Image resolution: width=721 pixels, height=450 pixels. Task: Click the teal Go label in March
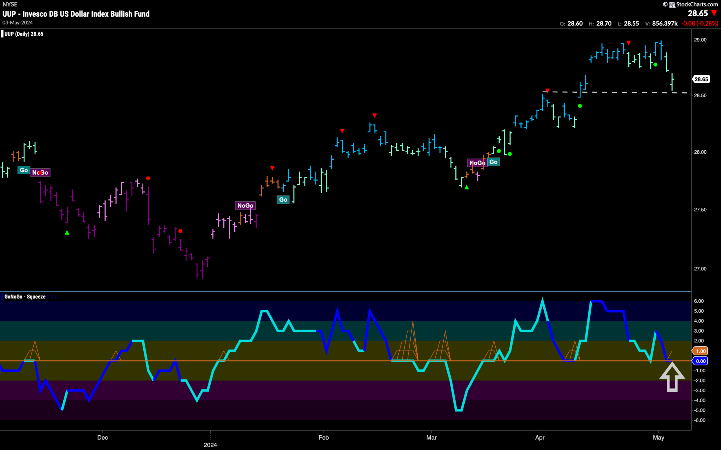pyautogui.click(x=493, y=162)
